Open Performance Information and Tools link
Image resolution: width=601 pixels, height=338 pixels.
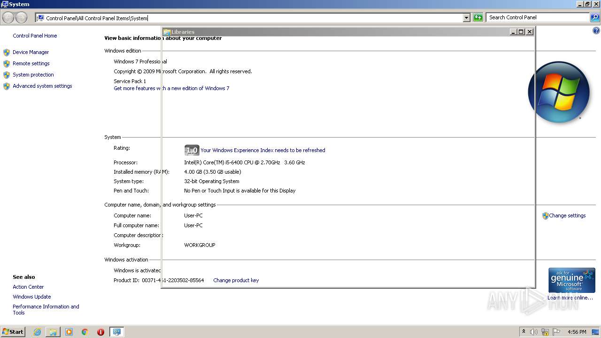click(x=46, y=309)
